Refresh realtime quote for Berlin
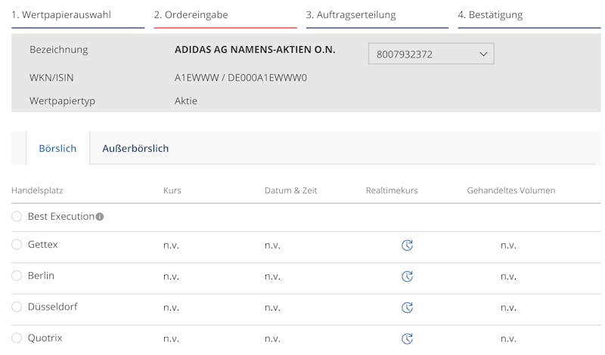Screen dimensions: 605x355 (x=407, y=276)
